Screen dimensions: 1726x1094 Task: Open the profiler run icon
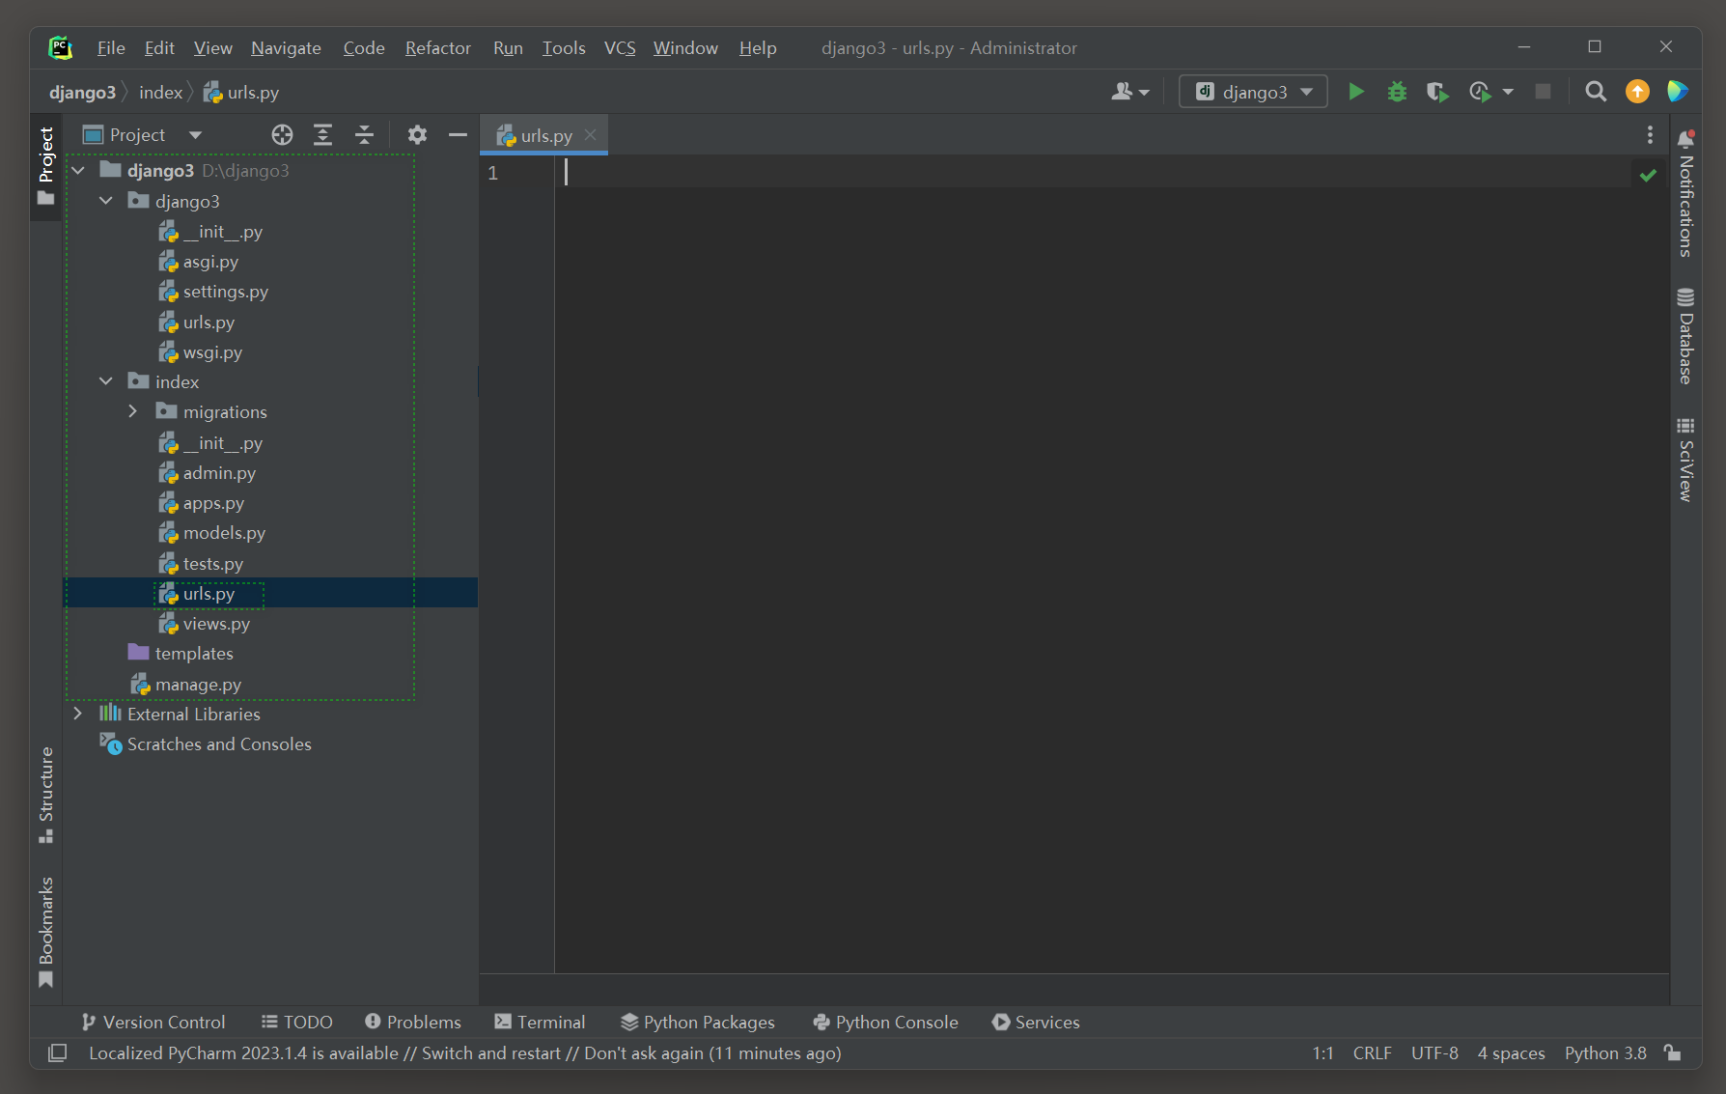[x=1479, y=92]
